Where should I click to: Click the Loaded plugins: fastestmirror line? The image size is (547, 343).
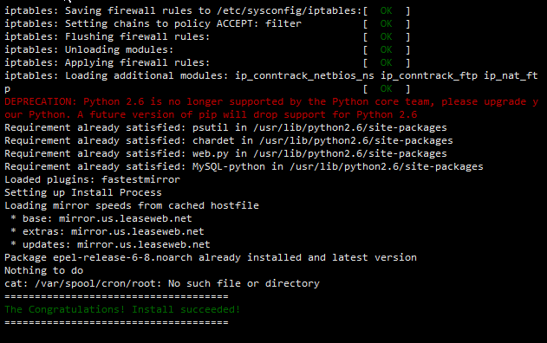(93, 180)
